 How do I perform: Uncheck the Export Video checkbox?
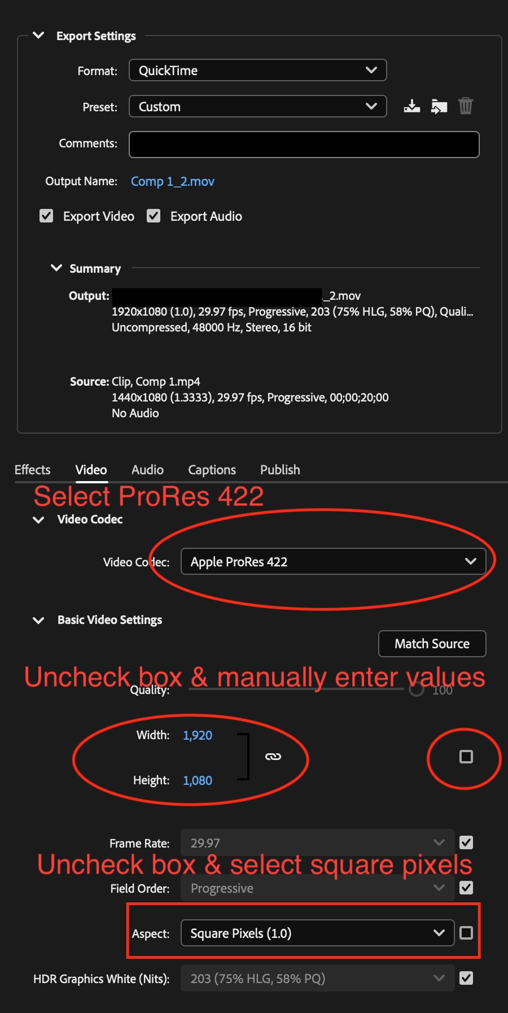[46, 216]
